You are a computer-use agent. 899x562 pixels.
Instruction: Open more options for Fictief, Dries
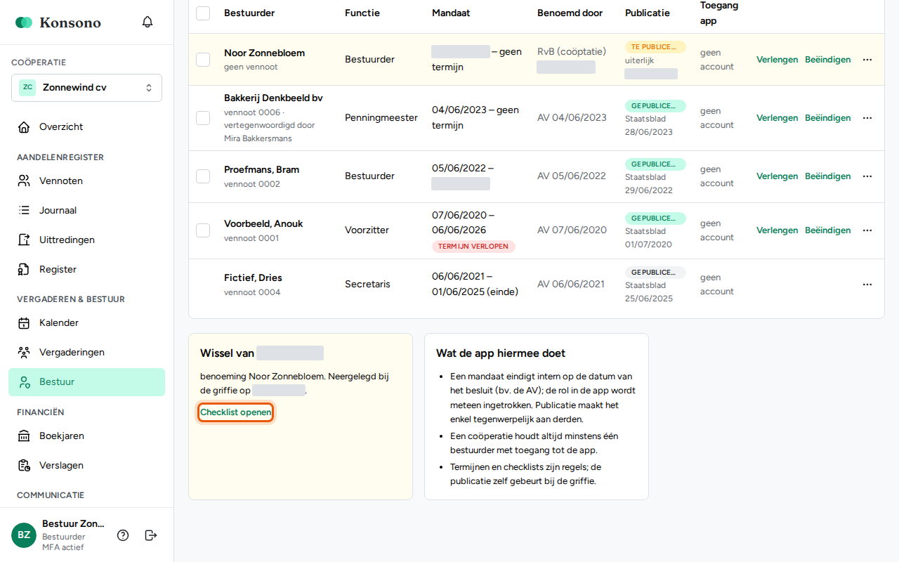(x=867, y=285)
